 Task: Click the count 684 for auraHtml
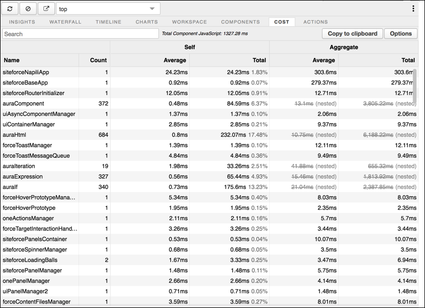pyautogui.click(x=104, y=135)
